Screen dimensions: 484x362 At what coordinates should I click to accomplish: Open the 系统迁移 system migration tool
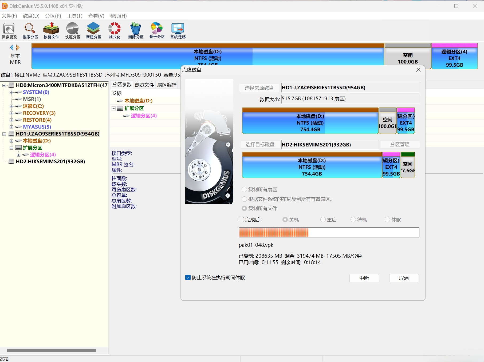[x=178, y=31]
